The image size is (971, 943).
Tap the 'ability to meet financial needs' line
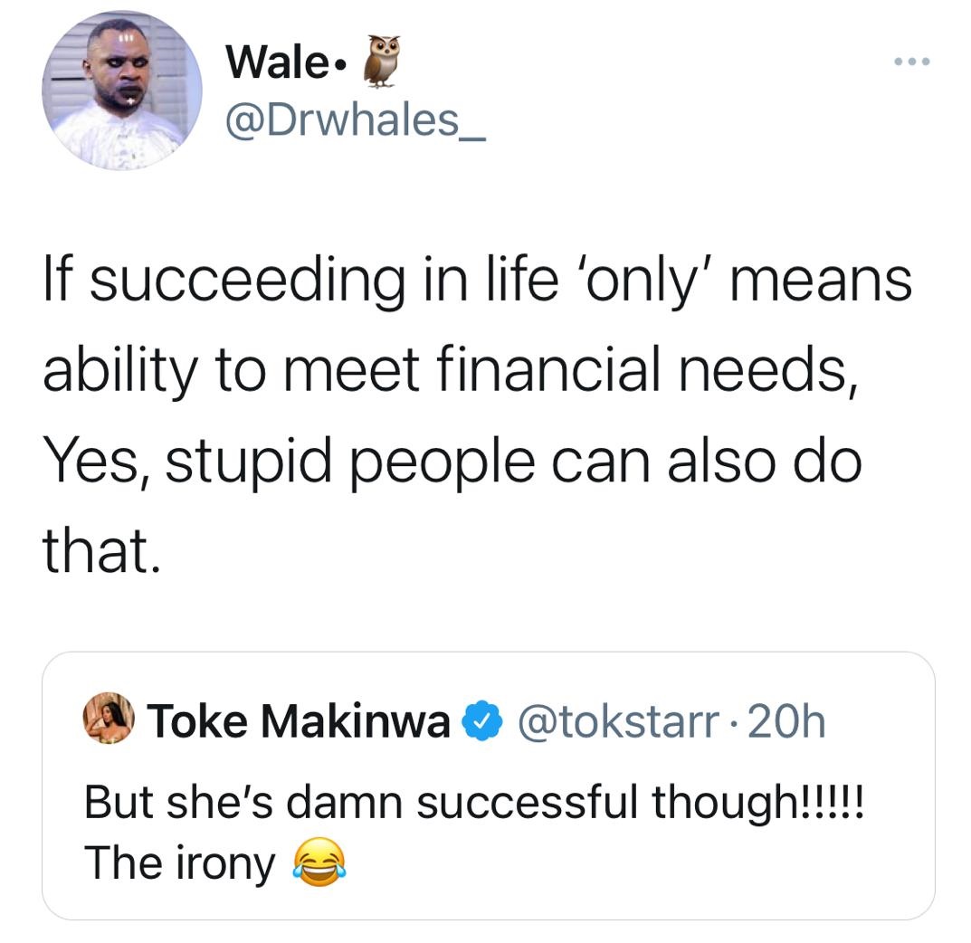(x=451, y=372)
